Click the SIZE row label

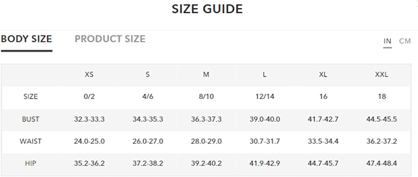pos(31,97)
